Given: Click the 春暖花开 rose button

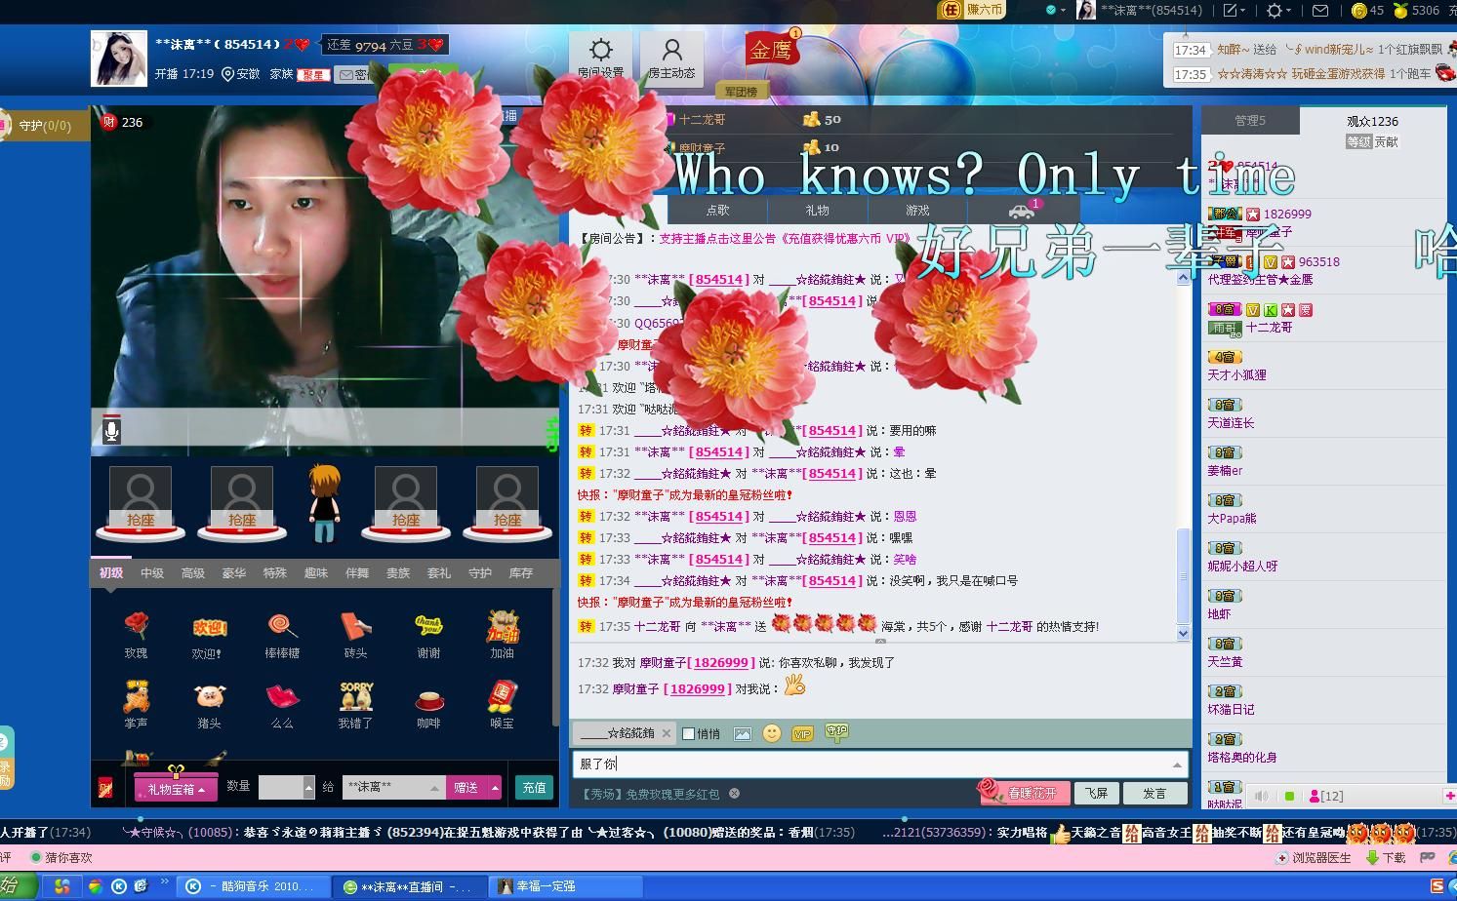Looking at the screenshot, I should point(1024,793).
